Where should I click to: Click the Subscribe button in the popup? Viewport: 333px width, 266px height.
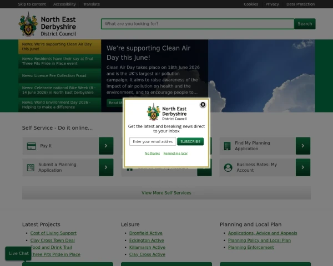pos(190,141)
